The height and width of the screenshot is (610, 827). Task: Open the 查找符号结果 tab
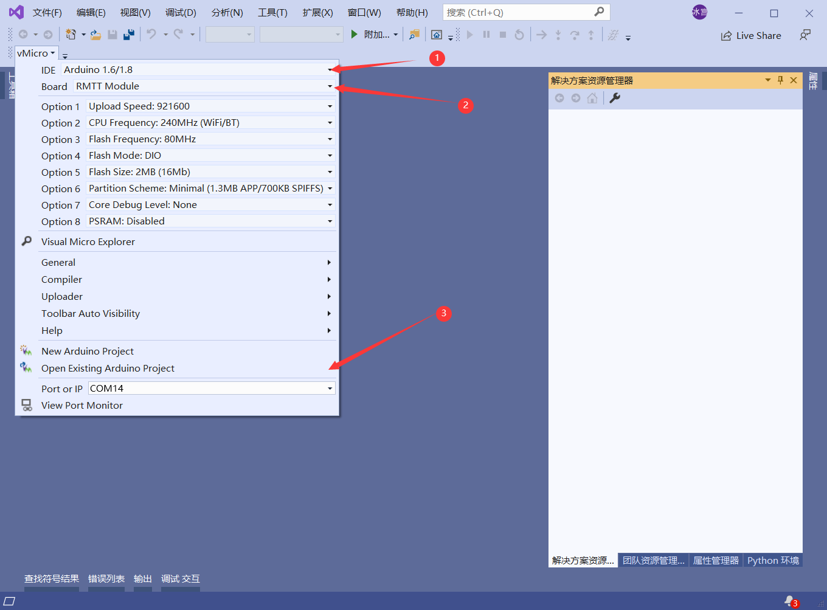pos(52,578)
